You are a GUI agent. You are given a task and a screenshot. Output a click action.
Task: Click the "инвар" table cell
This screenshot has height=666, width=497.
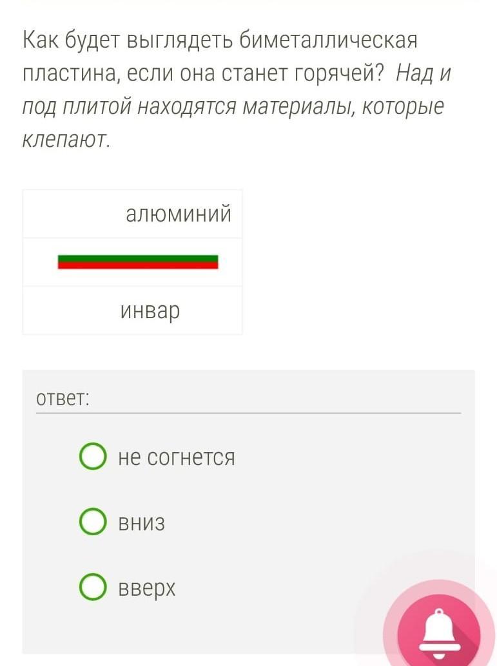(x=132, y=310)
